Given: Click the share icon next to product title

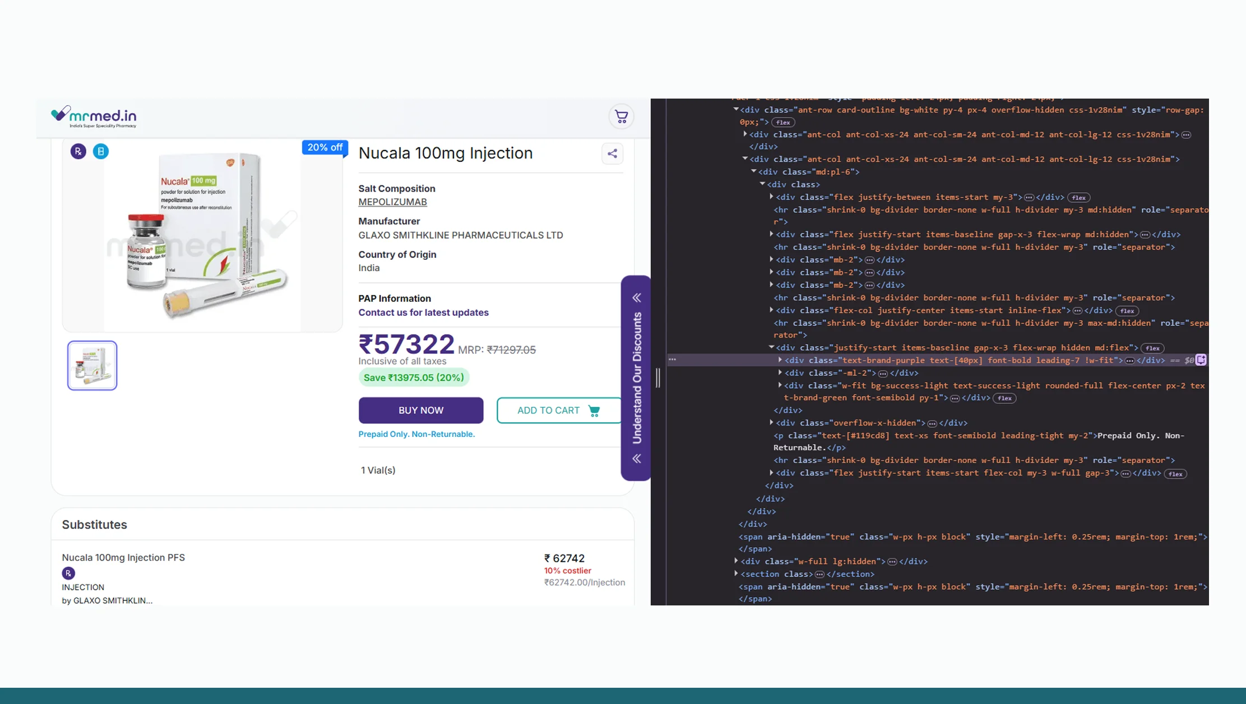Looking at the screenshot, I should 612,153.
